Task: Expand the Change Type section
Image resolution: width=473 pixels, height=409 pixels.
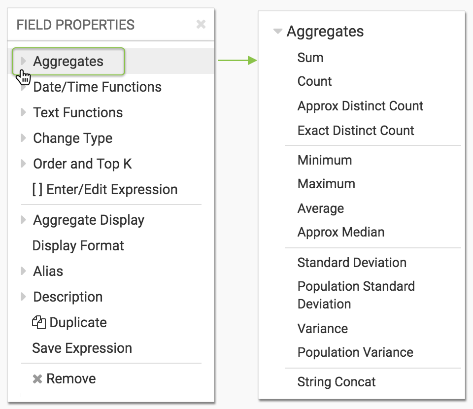Action: (23, 138)
